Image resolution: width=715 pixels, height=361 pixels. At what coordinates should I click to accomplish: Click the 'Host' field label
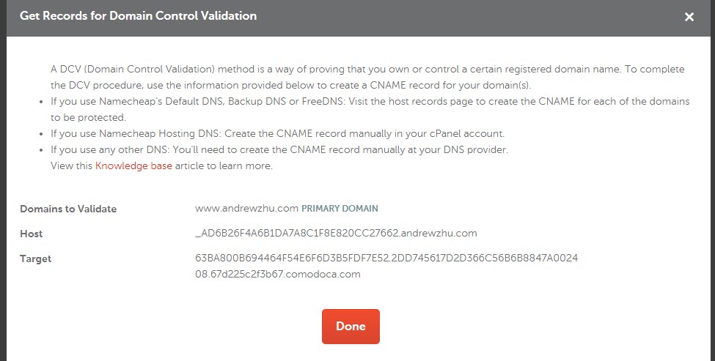[32, 234]
